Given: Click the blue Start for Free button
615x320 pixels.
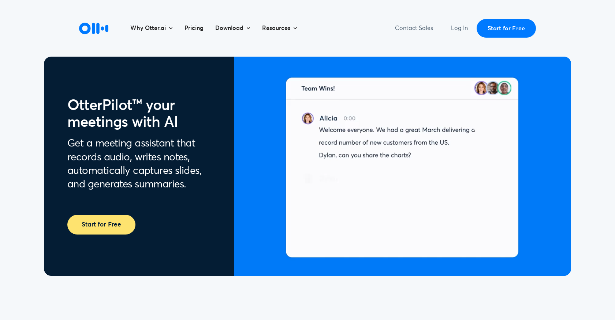Looking at the screenshot, I should click(x=506, y=28).
